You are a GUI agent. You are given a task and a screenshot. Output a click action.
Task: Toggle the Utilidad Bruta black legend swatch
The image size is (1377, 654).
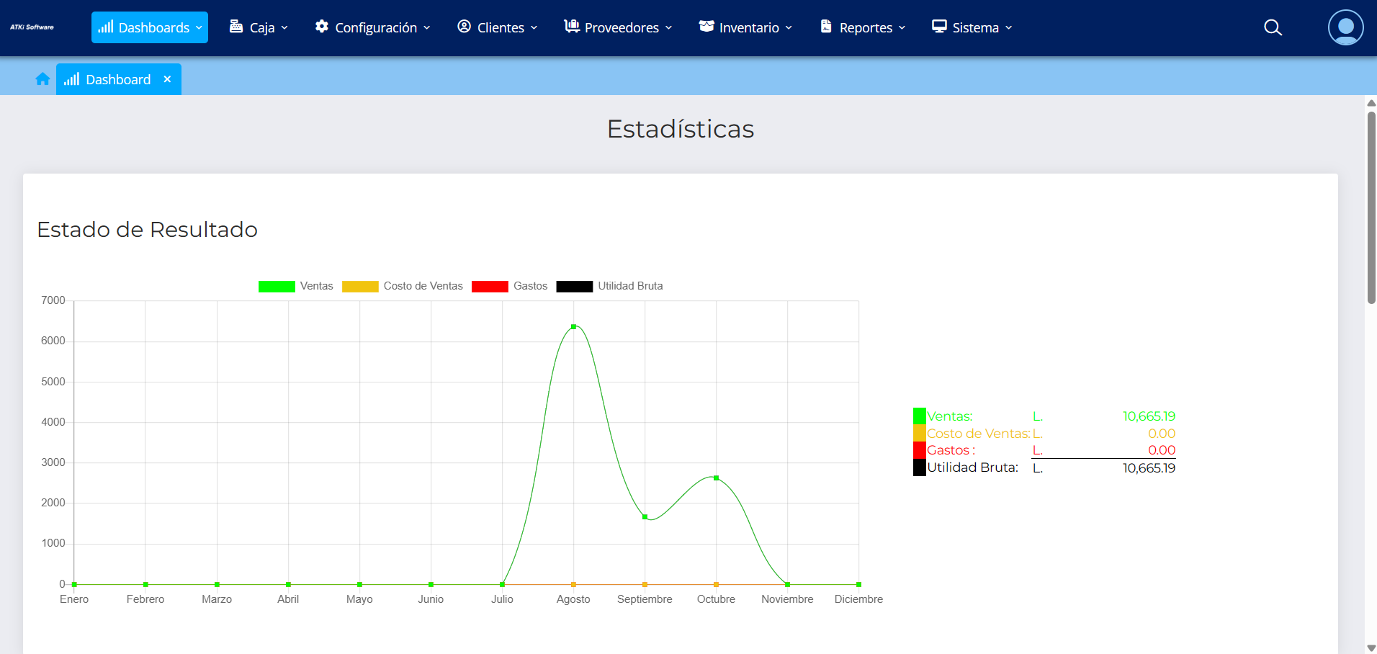pyautogui.click(x=574, y=286)
